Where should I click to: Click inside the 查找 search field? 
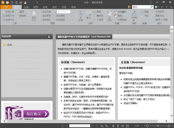click(141, 7)
